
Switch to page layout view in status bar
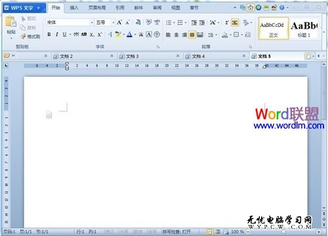click(x=210, y=231)
